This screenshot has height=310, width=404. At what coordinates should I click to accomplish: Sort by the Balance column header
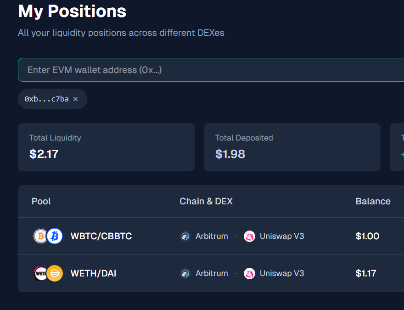(373, 201)
